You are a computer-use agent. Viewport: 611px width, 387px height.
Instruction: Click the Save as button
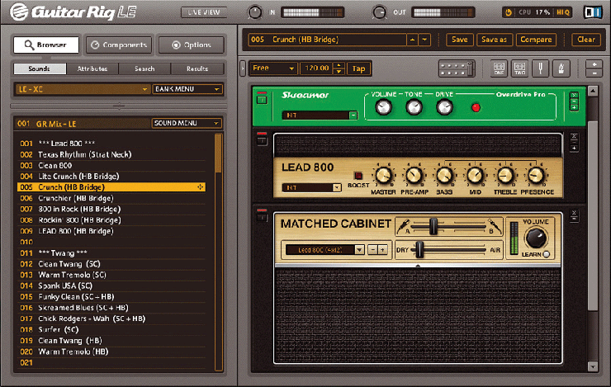(494, 40)
